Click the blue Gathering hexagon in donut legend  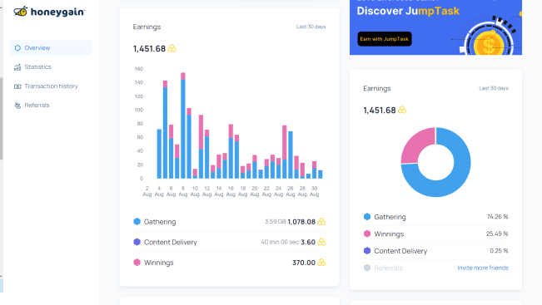[x=367, y=217]
